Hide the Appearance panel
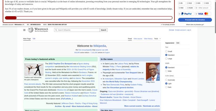This screenshot has height=111, width=216. tap(178, 43)
